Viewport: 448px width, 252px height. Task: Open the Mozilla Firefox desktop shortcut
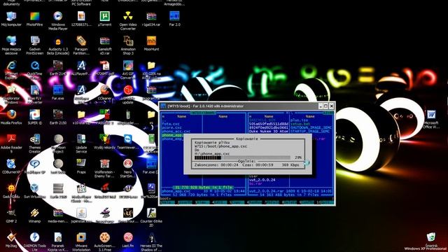[x=11, y=117]
